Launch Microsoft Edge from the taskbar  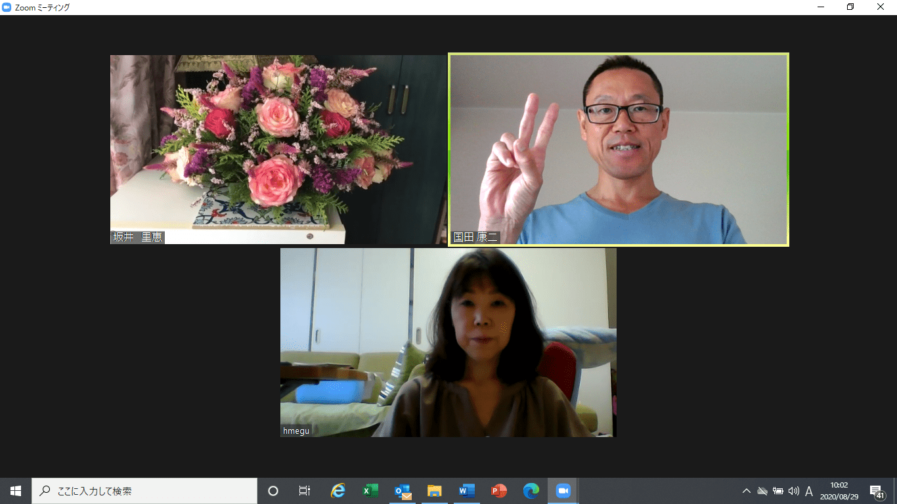pyautogui.click(x=531, y=491)
